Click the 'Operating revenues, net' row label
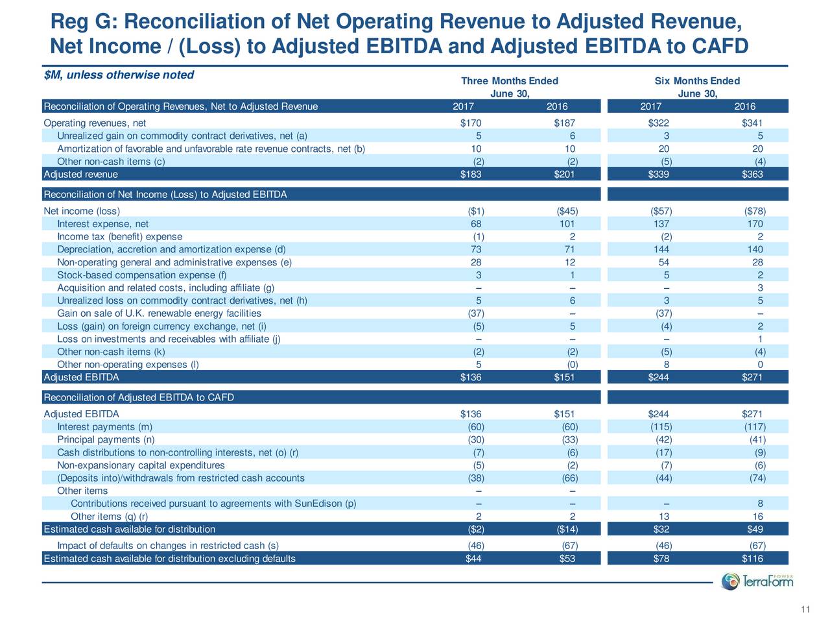Image resolution: width=830 pixels, height=623 pixels. click(95, 123)
